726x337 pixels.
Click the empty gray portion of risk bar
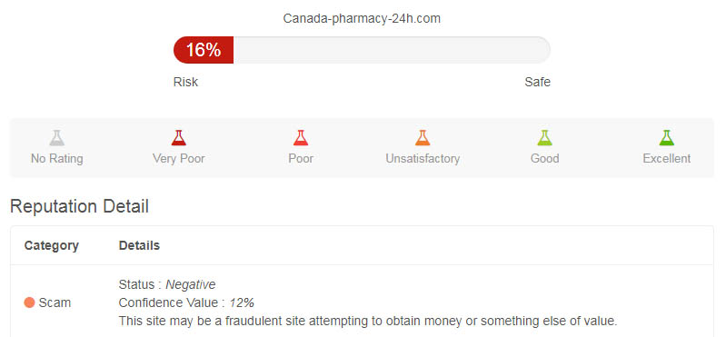pos(392,50)
